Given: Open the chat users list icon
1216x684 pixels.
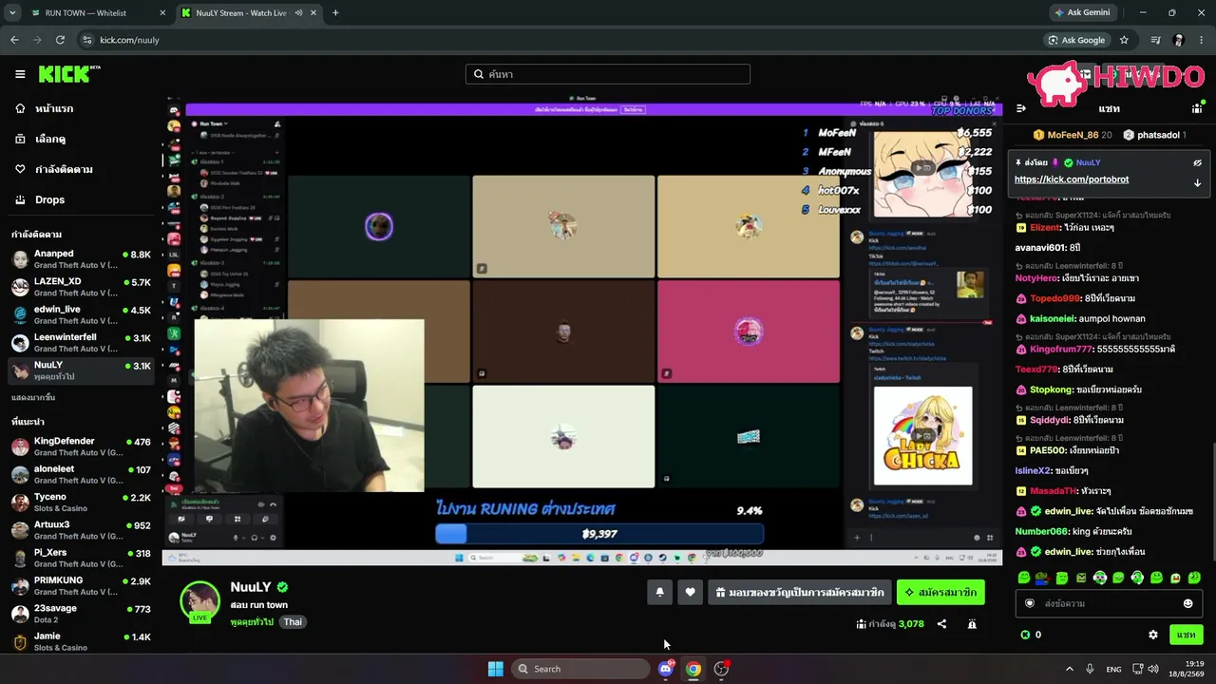Looking at the screenshot, I should (1197, 108).
